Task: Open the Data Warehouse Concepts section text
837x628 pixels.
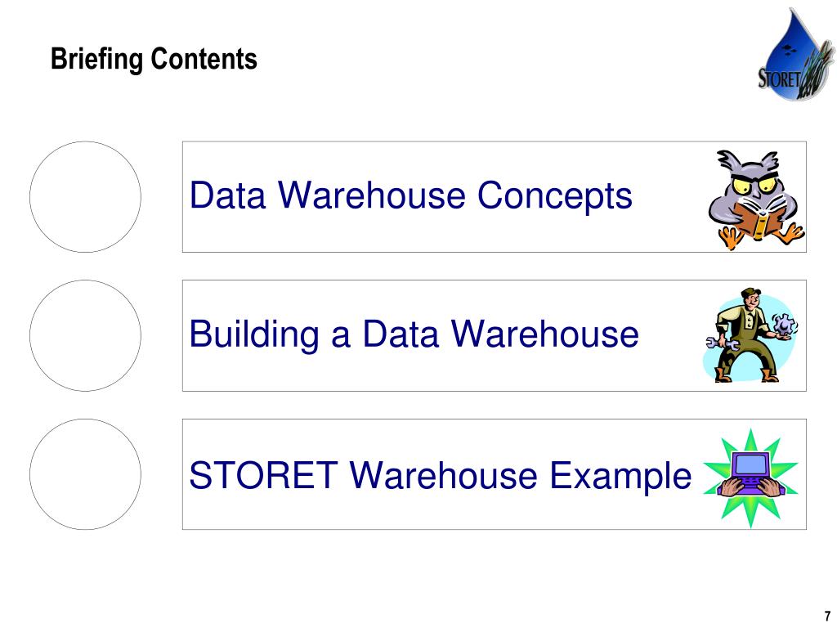Action: click(411, 195)
